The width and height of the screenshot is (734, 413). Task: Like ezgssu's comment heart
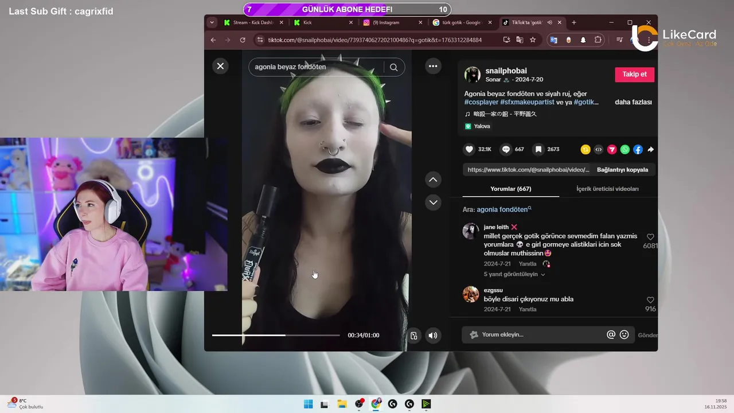pos(650,300)
